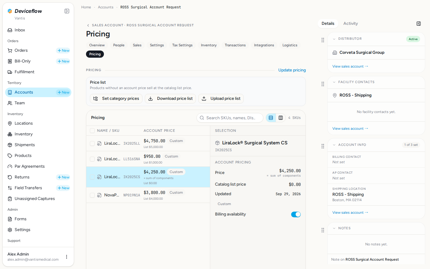
Task: Click the back chevron beside Sales Account
Action: (x=88, y=25)
